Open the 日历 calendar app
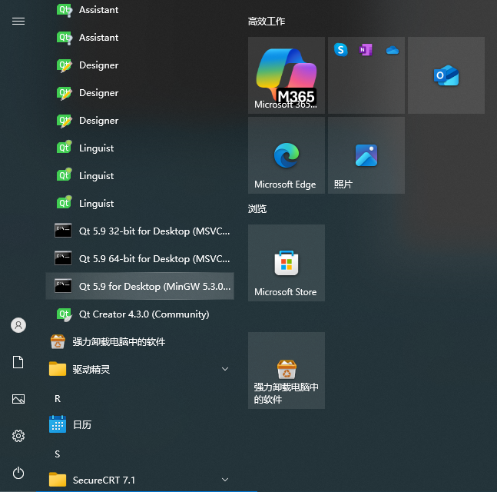 (x=140, y=424)
